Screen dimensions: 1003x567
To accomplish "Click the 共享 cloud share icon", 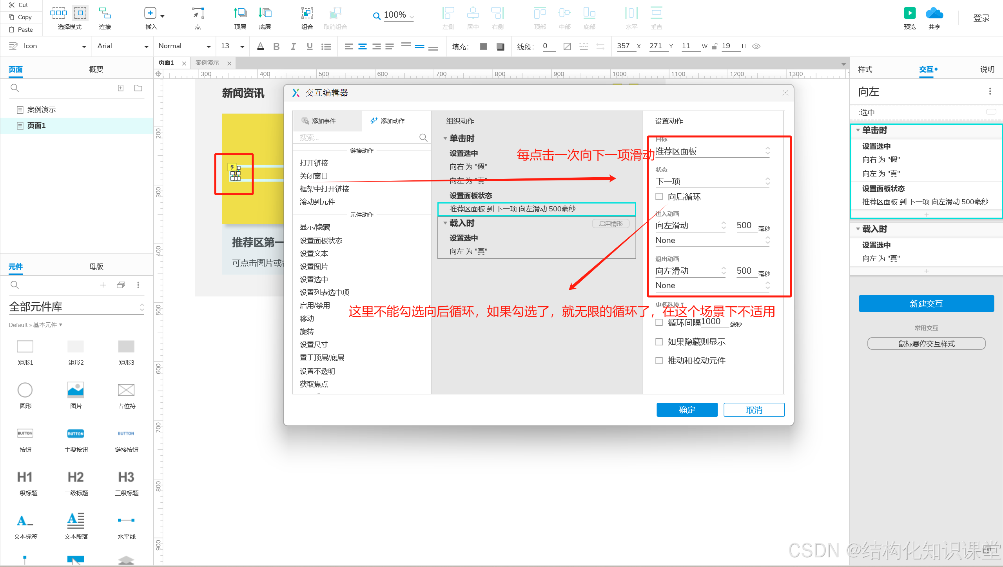I will (934, 13).
